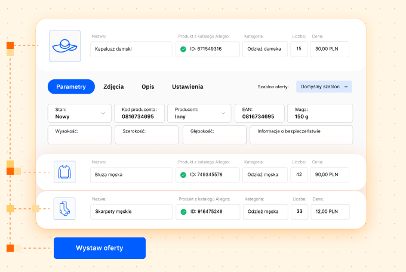
Task: Click the Wystaw oferty button
Action: point(100,248)
